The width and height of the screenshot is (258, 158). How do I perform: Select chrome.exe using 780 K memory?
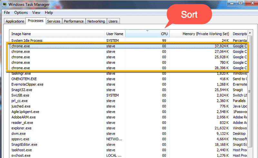128,62
